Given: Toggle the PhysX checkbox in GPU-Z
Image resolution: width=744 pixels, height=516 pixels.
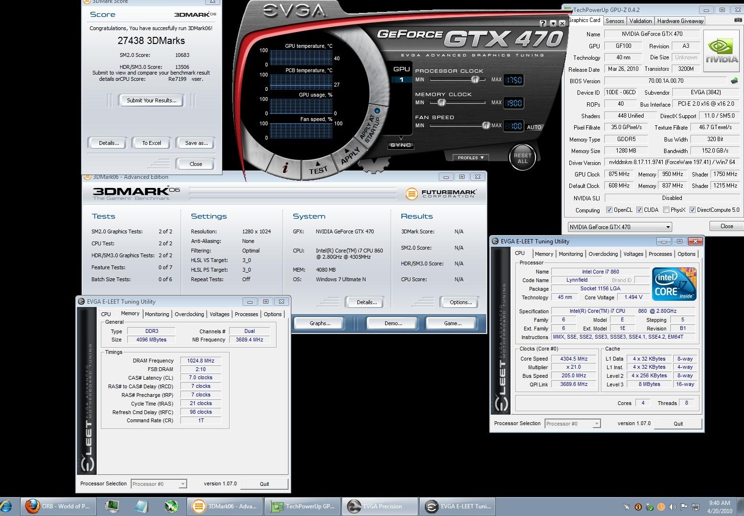Looking at the screenshot, I should pyautogui.click(x=666, y=210).
